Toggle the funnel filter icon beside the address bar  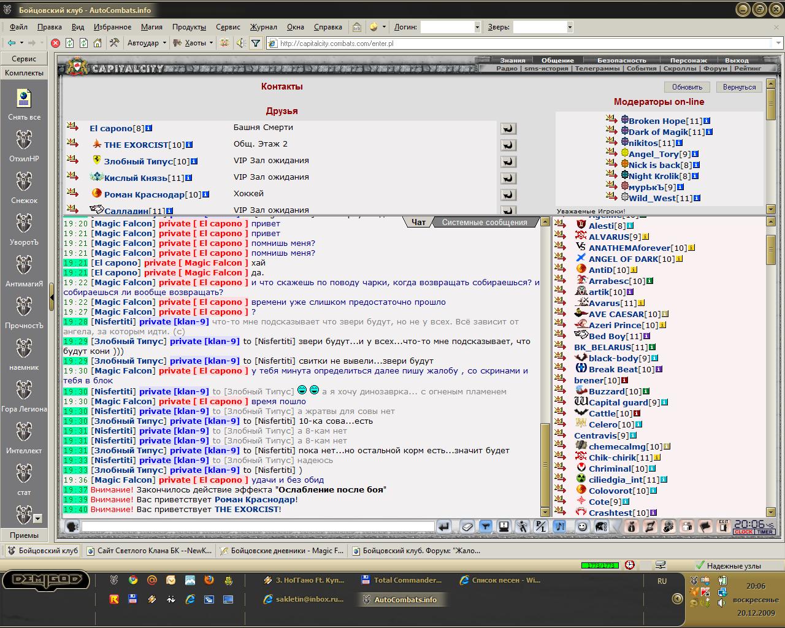256,43
